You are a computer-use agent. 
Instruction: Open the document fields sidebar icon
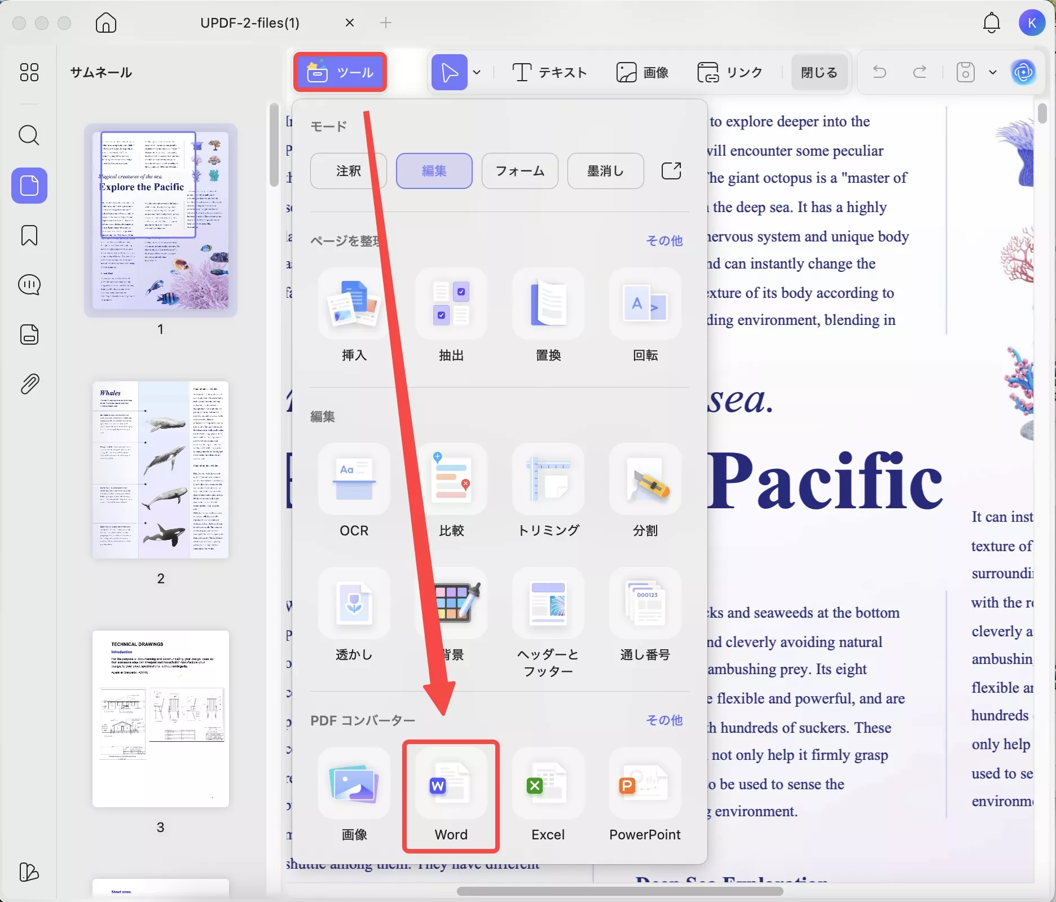click(29, 335)
